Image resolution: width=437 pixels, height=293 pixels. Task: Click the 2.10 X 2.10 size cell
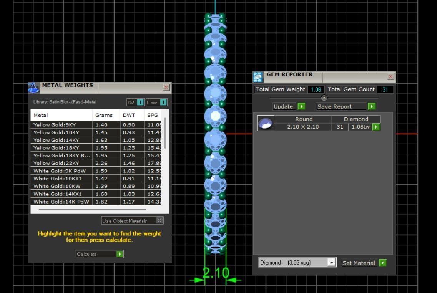point(302,127)
